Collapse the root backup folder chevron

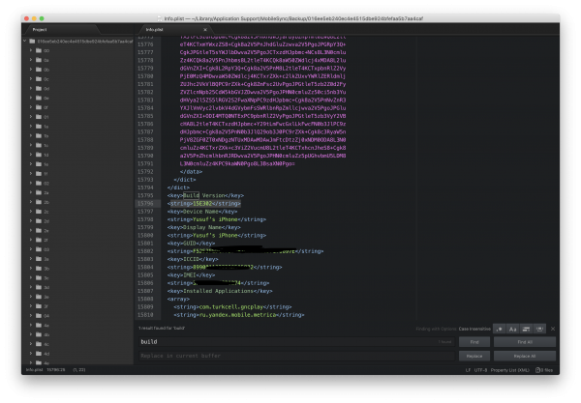tap(25, 41)
